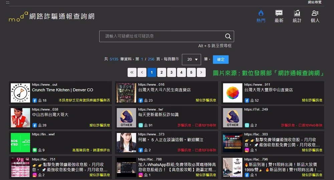The width and height of the screenshot is (334, 180).
Task: Click web globe icon on https://7el...249 card
Action: pos(247,125)
